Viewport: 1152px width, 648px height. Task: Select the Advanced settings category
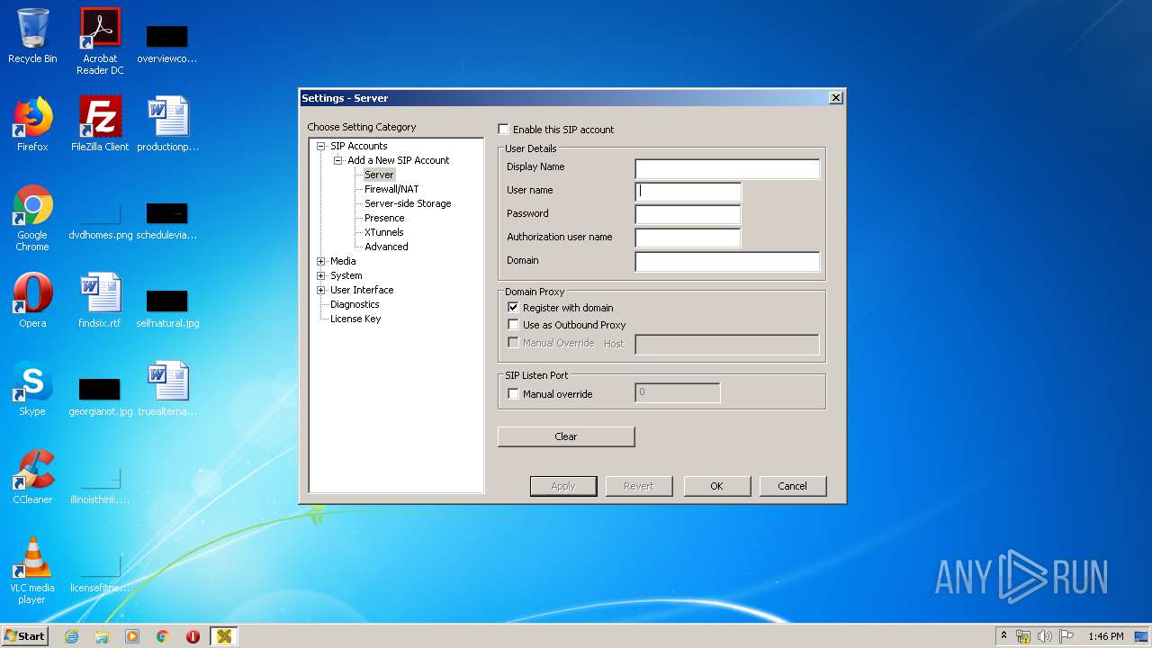click(386, 247)
